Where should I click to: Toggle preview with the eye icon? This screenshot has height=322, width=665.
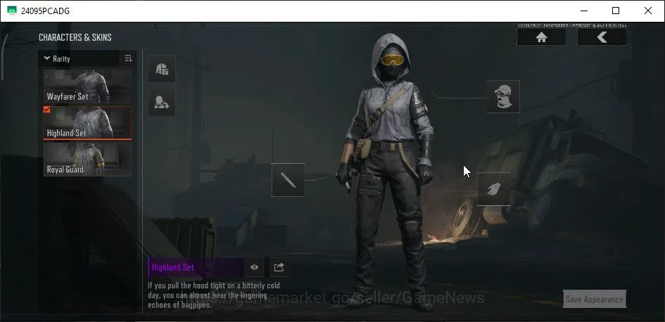[x=254, y=267]
